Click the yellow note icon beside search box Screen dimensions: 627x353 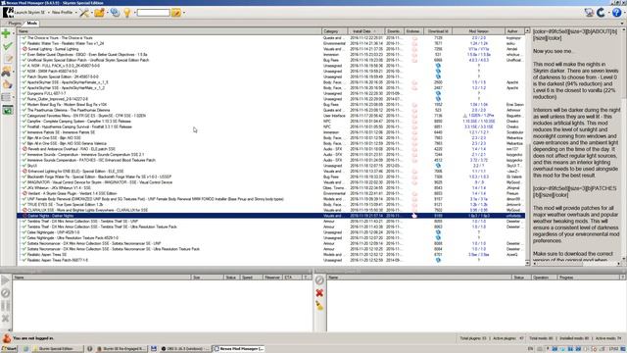(x=176, y=13)
